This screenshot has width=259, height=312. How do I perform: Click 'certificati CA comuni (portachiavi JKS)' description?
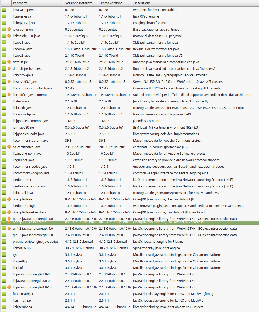pyautogui.click(x=160, y=147)
